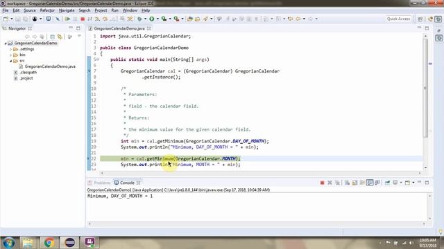Click the External Tools run icon
This screenshot has height=249, width=444.
pyautogui.click(x=176, y=19)
